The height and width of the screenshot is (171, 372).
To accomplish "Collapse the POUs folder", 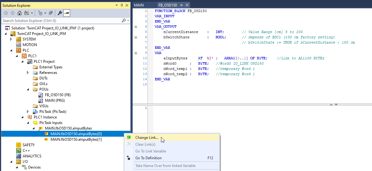I will point(28,89).
